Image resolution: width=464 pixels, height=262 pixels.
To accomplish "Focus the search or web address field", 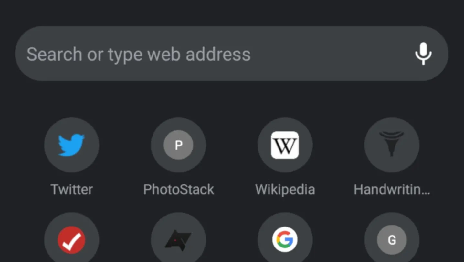I will click(213, 54).
